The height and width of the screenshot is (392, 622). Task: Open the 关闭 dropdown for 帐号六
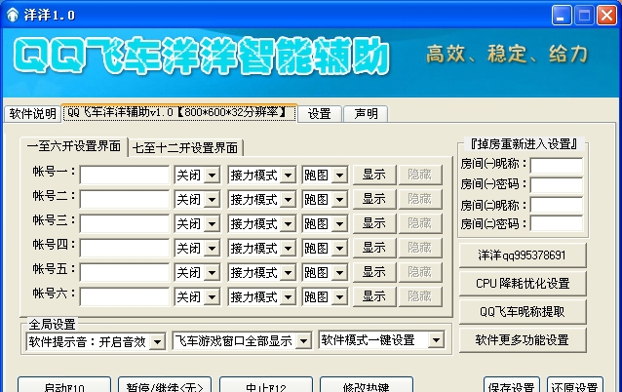197,296
